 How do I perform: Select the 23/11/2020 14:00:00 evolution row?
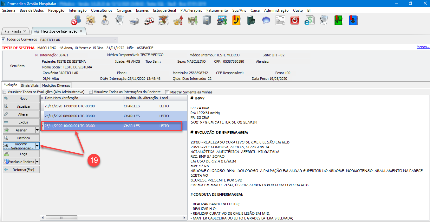point(82,106)
